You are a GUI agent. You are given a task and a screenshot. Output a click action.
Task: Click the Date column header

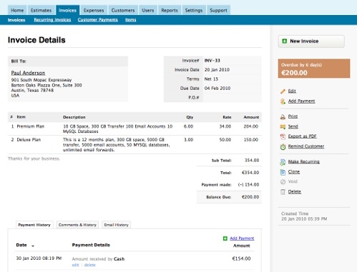tap(21, 245)
